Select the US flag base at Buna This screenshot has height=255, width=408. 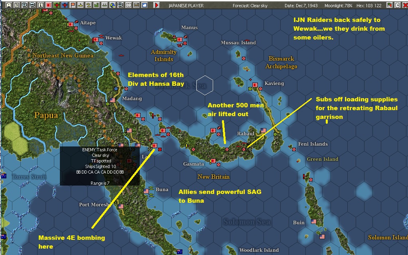pyautogui.click(x=146, y=191)
